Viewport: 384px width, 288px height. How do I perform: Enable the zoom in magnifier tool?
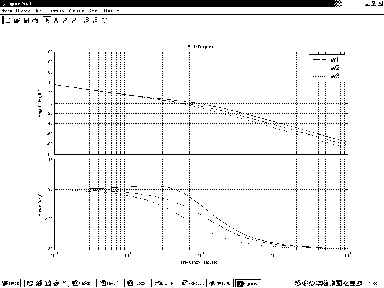click(87, 20)
